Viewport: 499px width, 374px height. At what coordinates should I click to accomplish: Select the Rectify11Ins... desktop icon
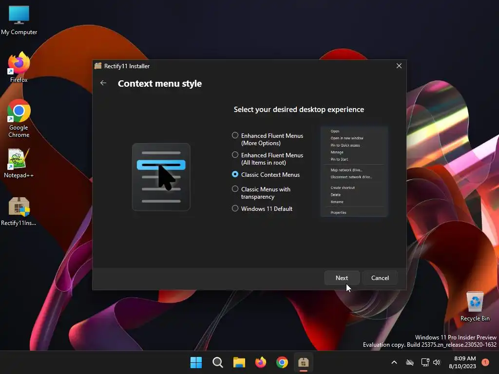pos(19,211)
